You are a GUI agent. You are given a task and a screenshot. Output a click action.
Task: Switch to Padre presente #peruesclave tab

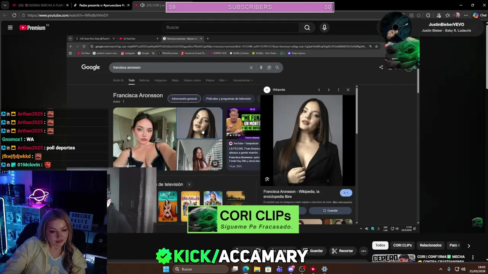click(101, 5)
